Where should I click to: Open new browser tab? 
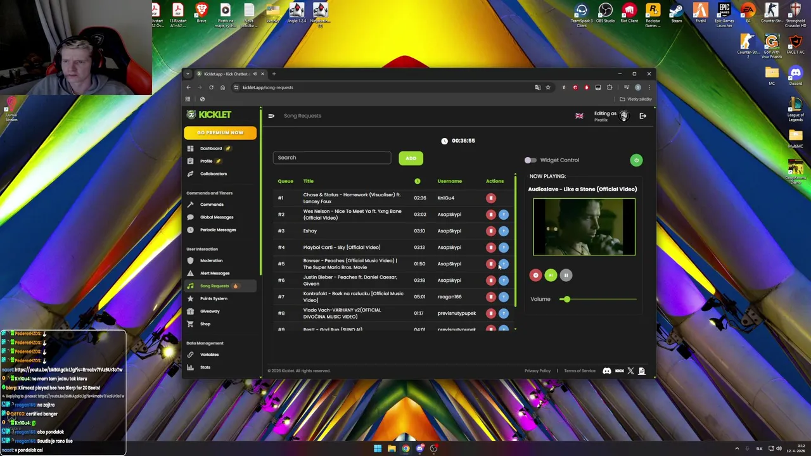pos(274,74)
